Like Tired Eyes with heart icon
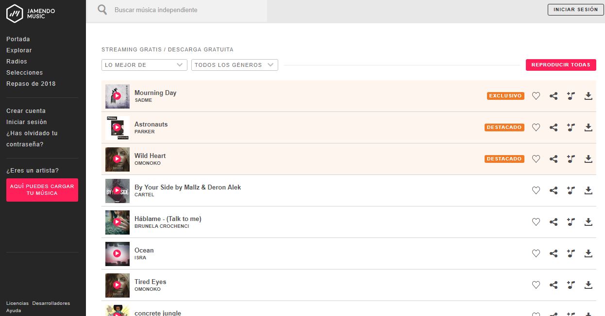 tap(536, 285)
